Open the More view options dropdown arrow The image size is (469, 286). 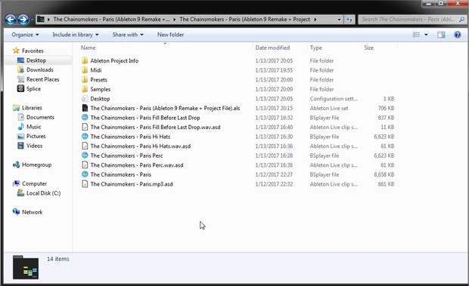pyautogui.click(x=426, y=35)
